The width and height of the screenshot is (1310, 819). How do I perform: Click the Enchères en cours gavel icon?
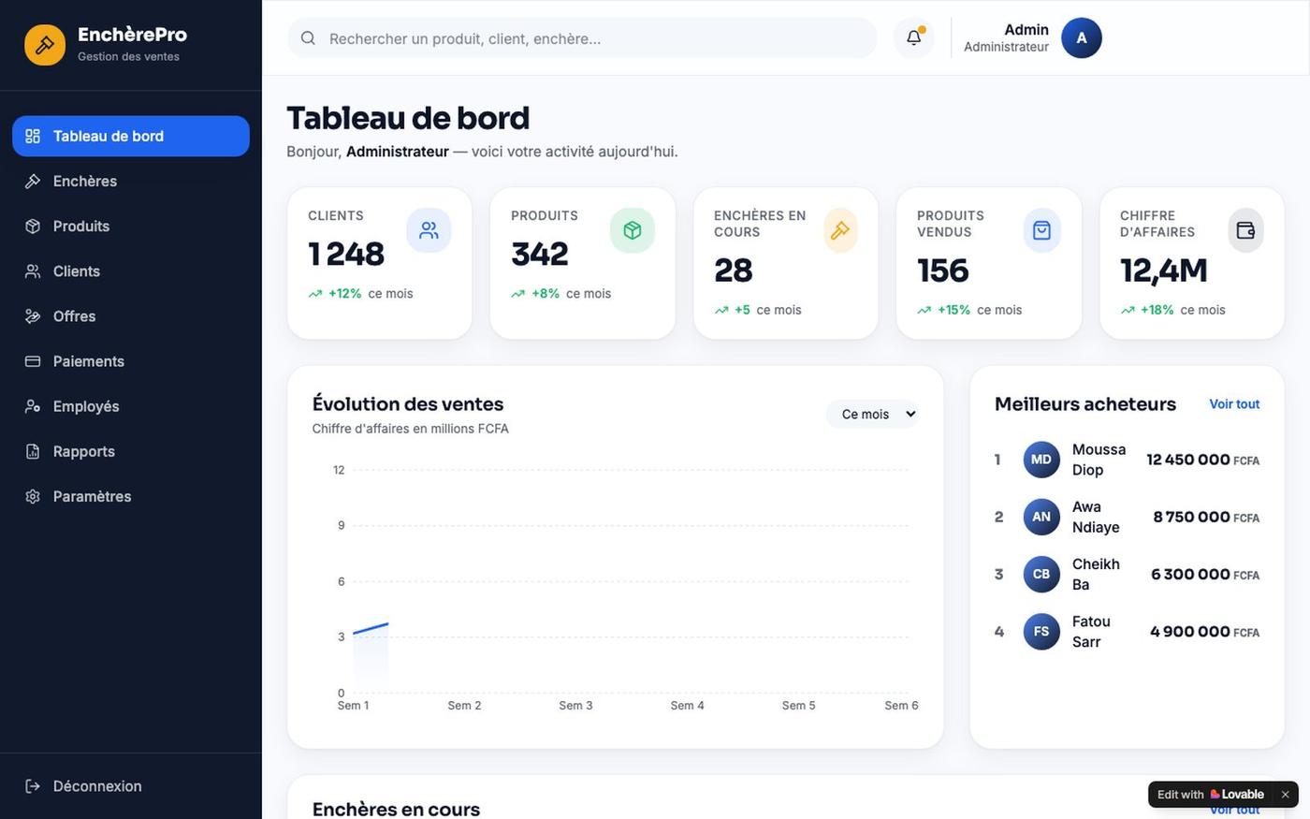point(840,230)
